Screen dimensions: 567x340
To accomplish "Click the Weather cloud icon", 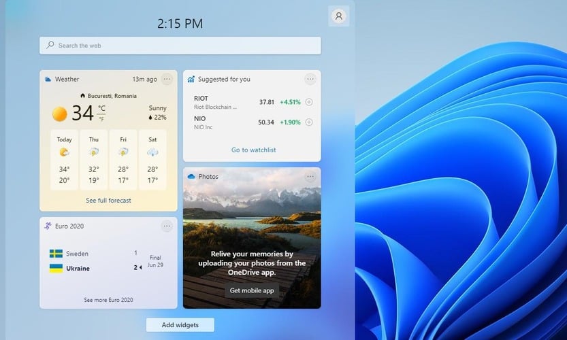I will point(48,79).
